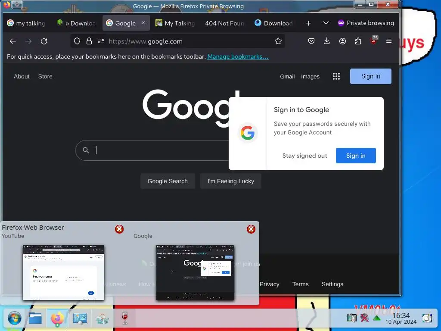This screenshot has height=331, width=441.
Task: Select the YouTube window thumbnail preview
Action: pos(64,272)
